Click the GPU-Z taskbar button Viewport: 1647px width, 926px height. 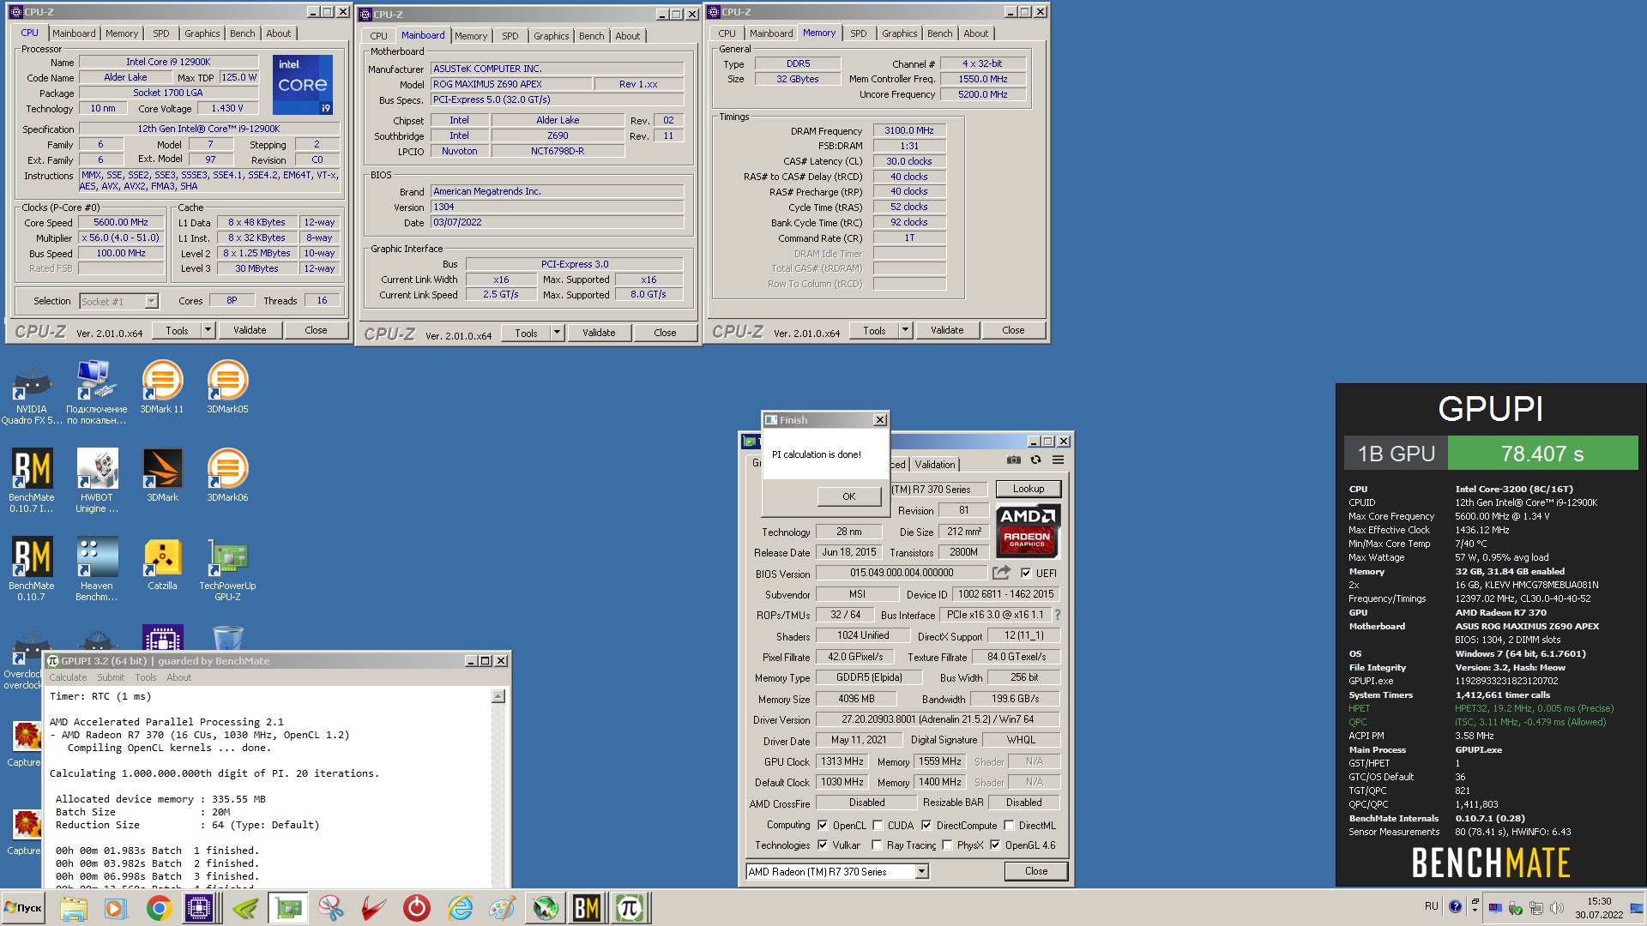[288, 907]
